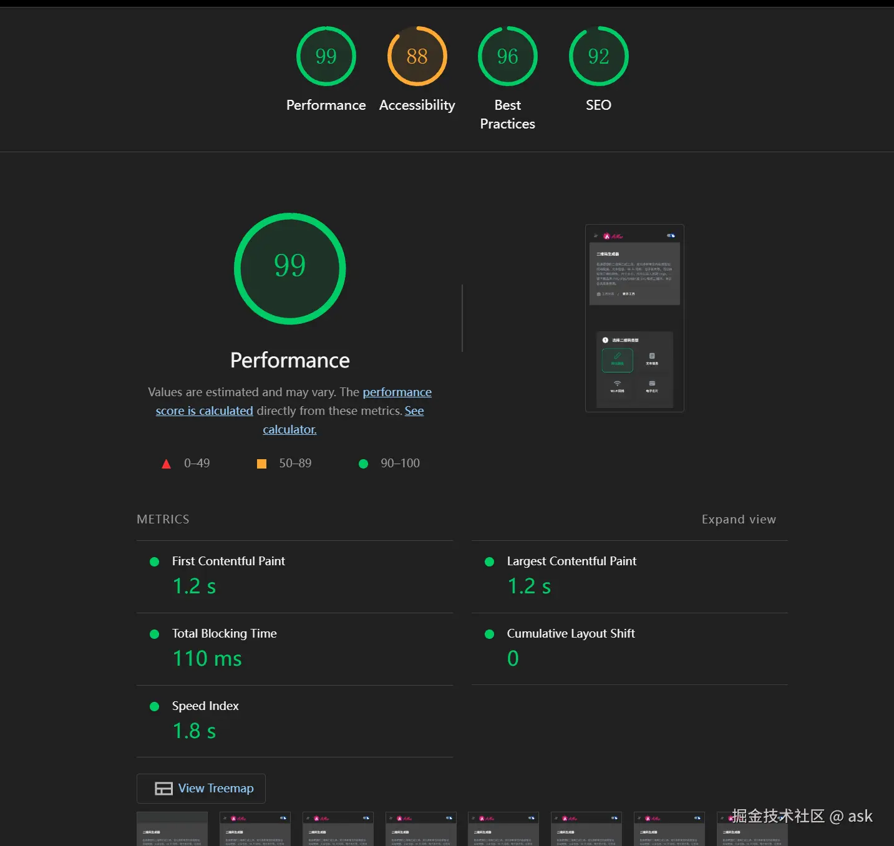This screenshot has height=846, width=894.
Task: Click Expand view in the Metrics section
Action: pos(739,519)
